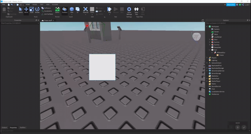Float the Explorer panel
Image resolution: width=251 pixels, height=134 pixels.
(x=247, y=20)
